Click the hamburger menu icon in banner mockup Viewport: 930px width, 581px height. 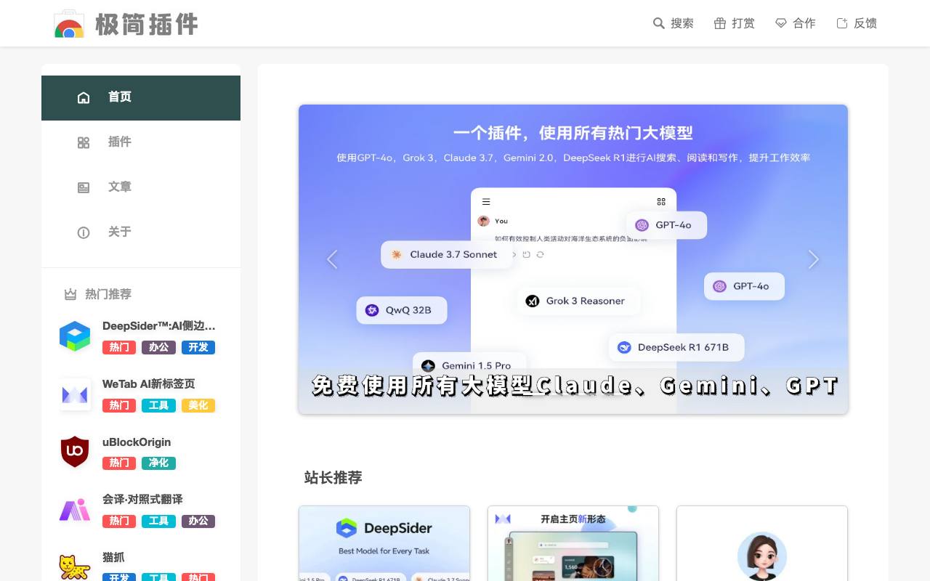(486, 202)
